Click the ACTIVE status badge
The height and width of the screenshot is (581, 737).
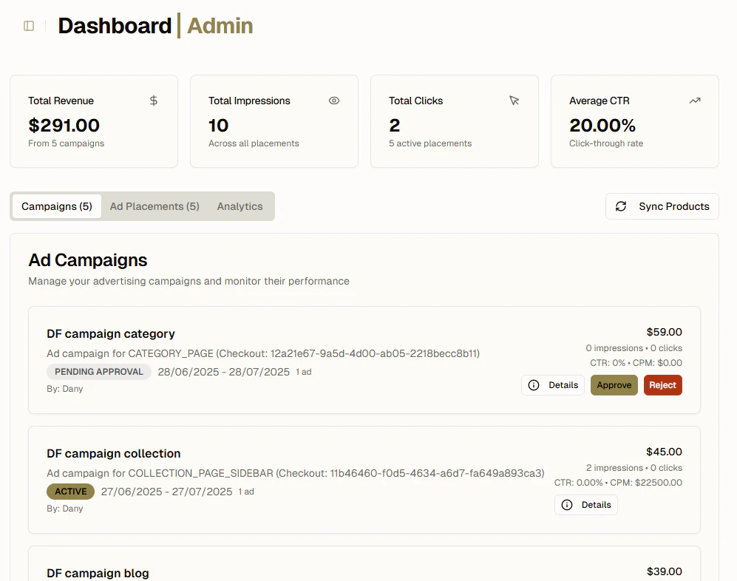tap(71, 492)
